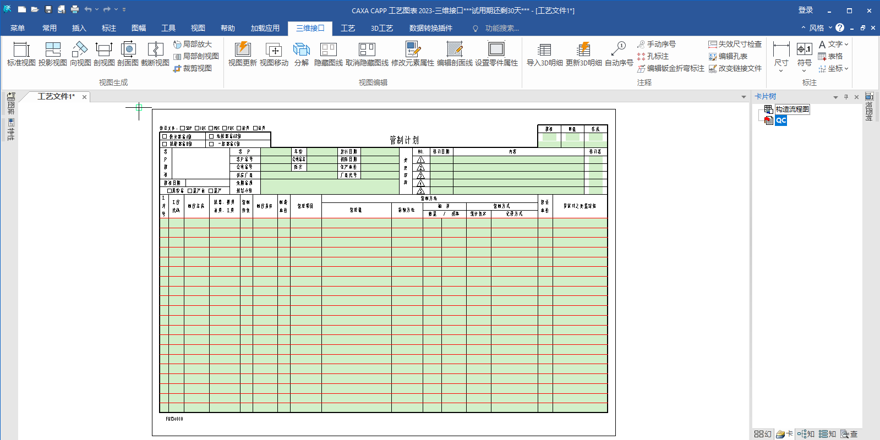Select 构造流程图 in the card tree
The height and width of the screenshot is (440, 880).
pyautogui.click(x=792, y=109)
